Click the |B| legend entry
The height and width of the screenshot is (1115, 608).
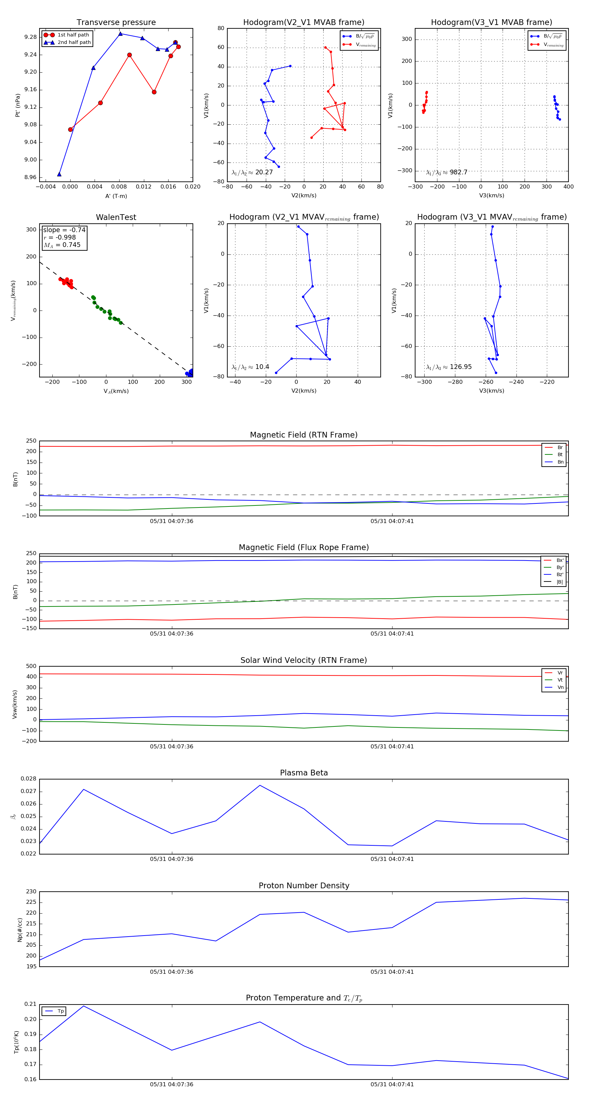coord(554,582)
